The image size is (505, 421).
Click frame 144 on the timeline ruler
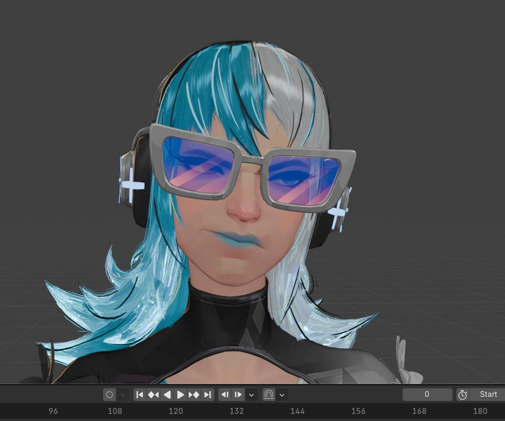[297, 411]
